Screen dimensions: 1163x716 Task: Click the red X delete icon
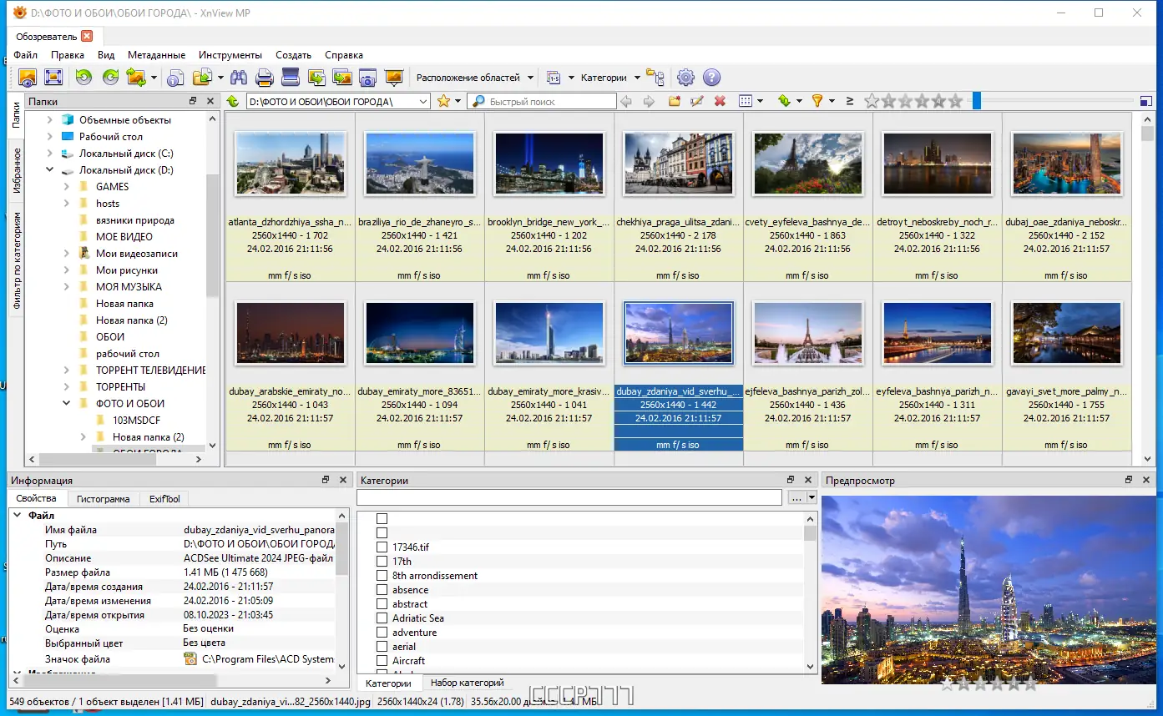(x=720, y=101)
